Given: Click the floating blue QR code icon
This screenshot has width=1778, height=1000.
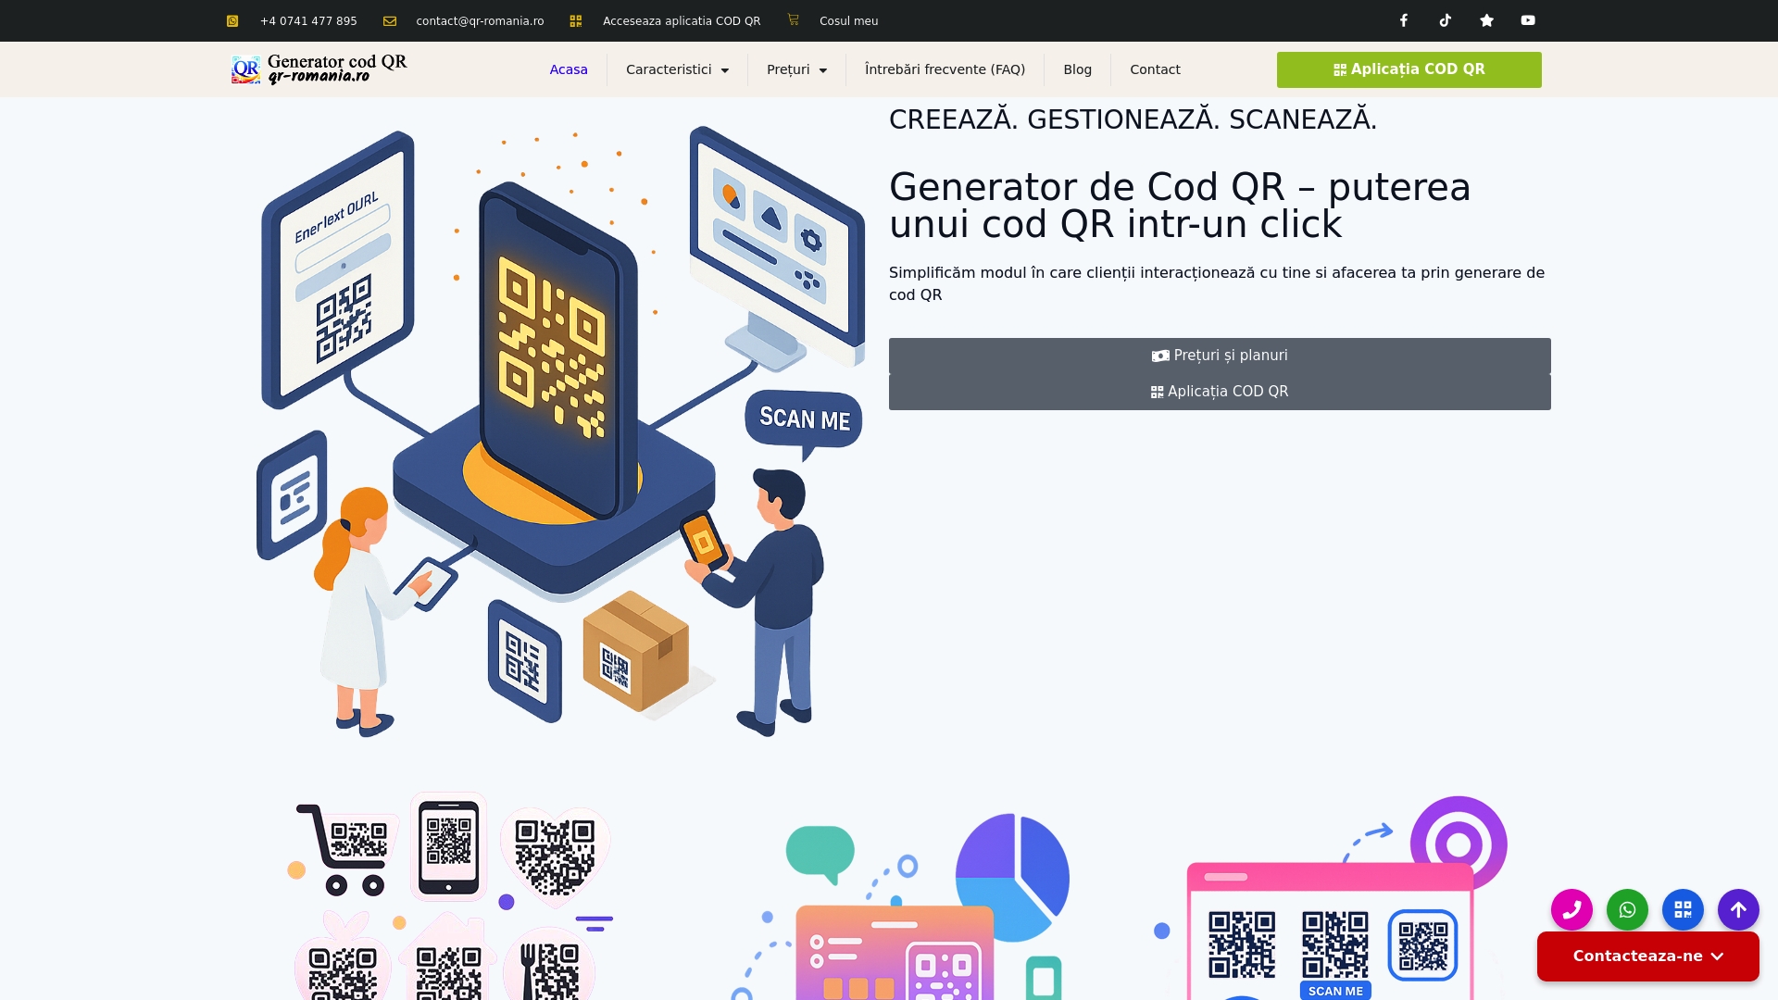Looking at the screenshot, I should pos(1684,910).
